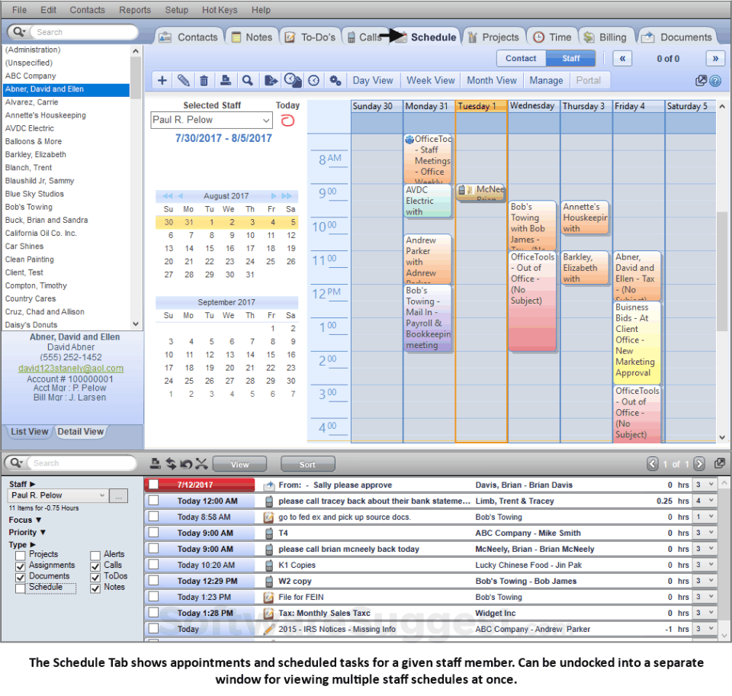Switch to Month View
The width and height of the screenshot is (732, 696).
(x=491, y=80)
